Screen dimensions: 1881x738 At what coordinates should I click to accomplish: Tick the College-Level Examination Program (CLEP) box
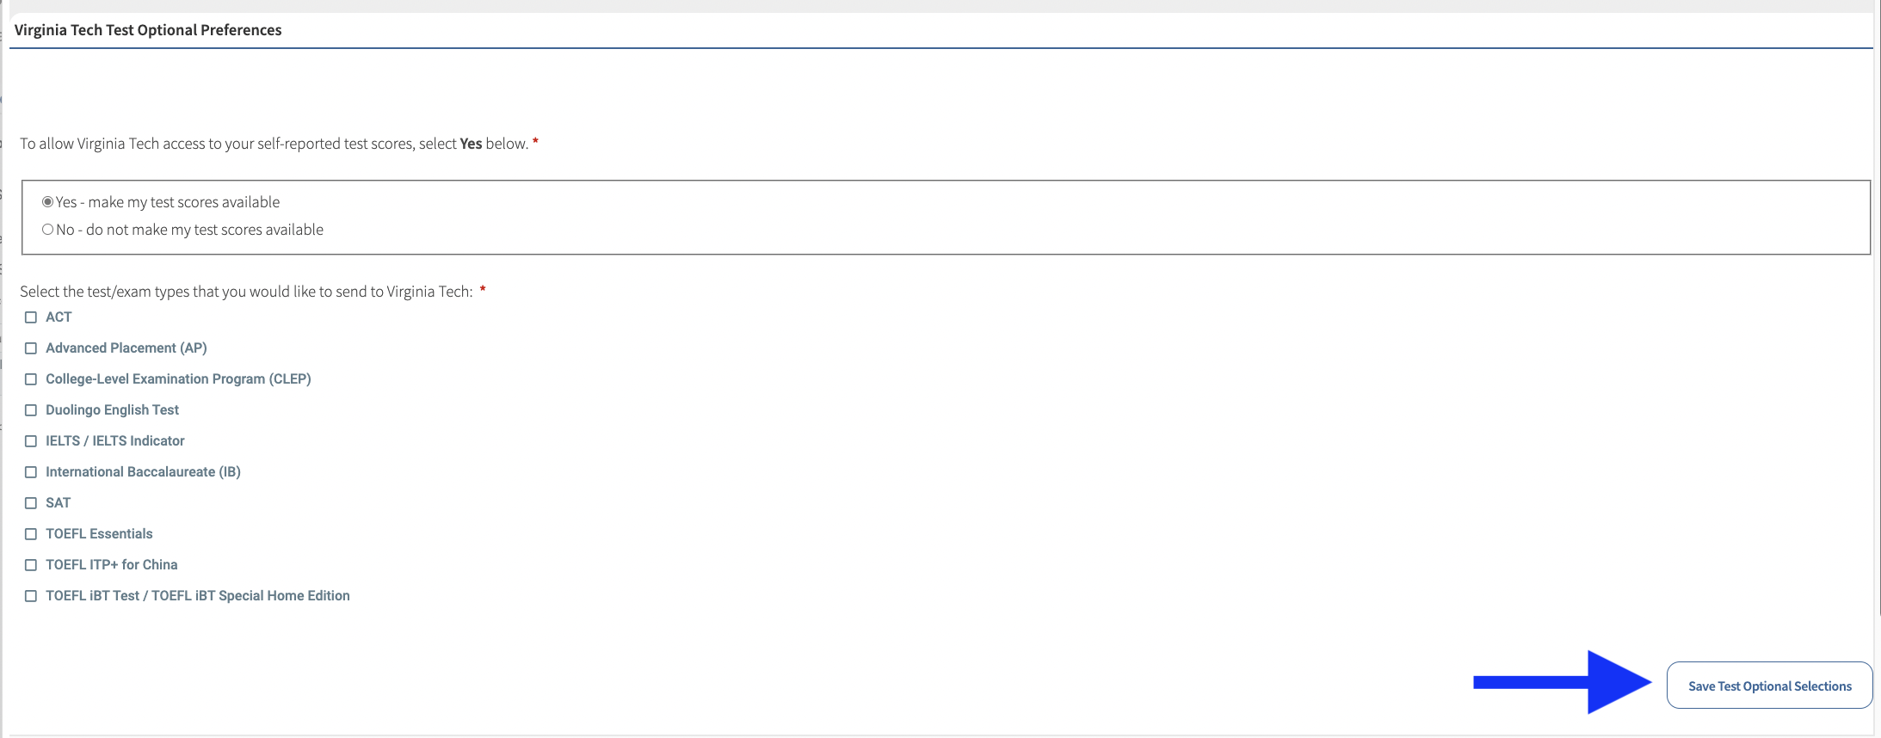[x=31, y=379]
